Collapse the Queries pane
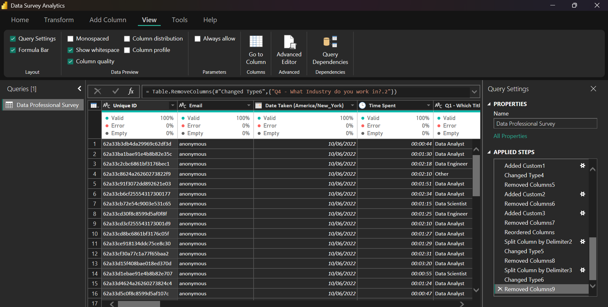This screenshot has width=608, height=307. [80, 89]
